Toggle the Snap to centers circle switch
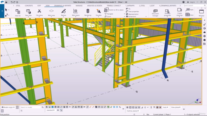207x116 pixels. pos(133,107)
